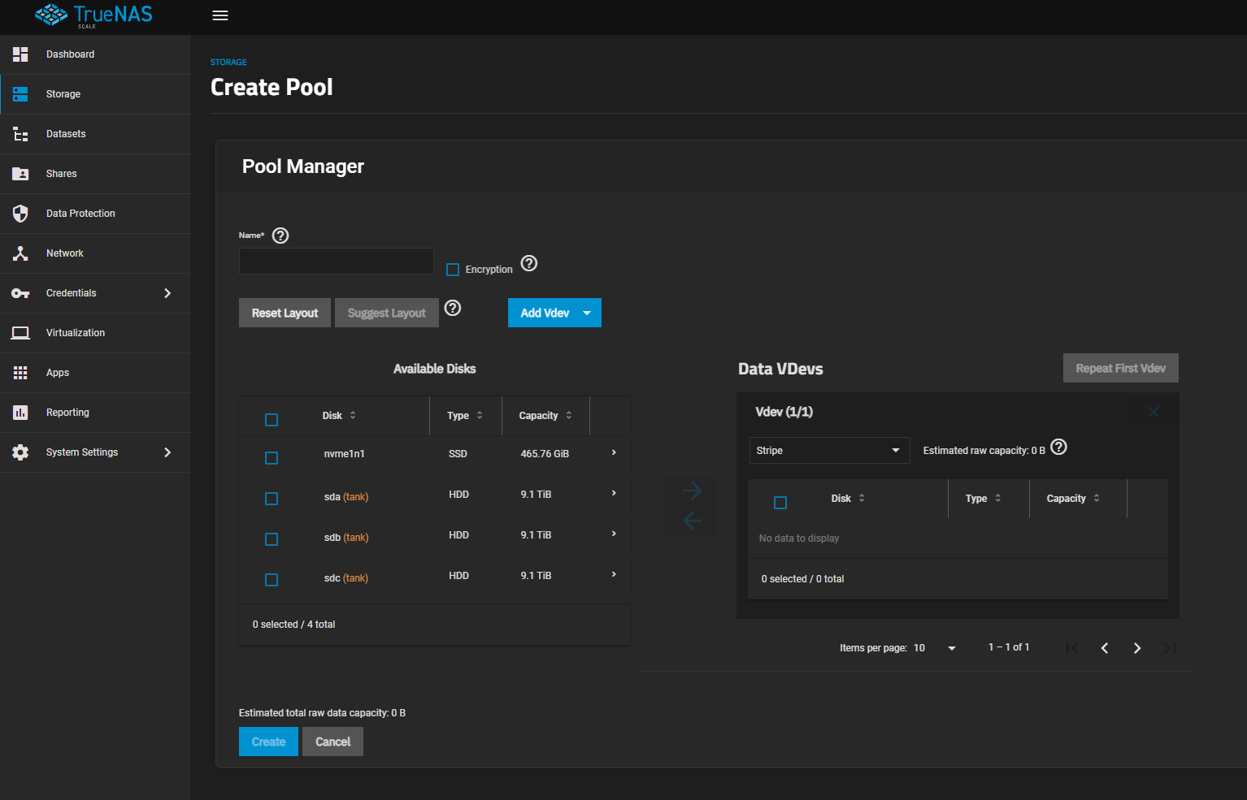Screen dimensions: 1247x800
Task: Open help tooltip for pool Name
Action: tap(280, 236)
